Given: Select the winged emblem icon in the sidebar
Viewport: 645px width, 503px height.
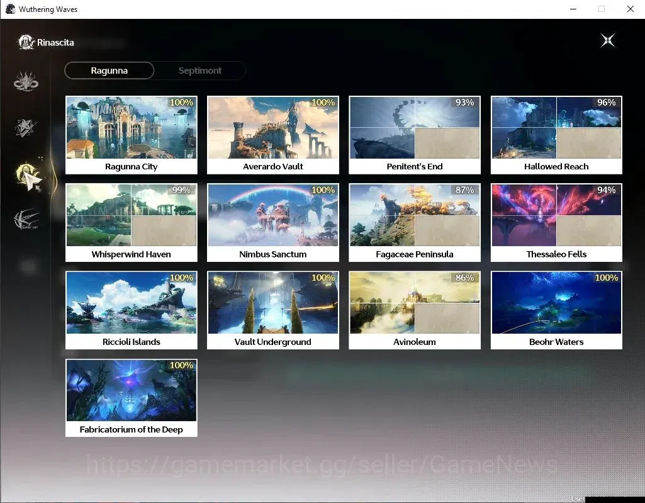Looking at the screenshot, I should click(26, 219).
